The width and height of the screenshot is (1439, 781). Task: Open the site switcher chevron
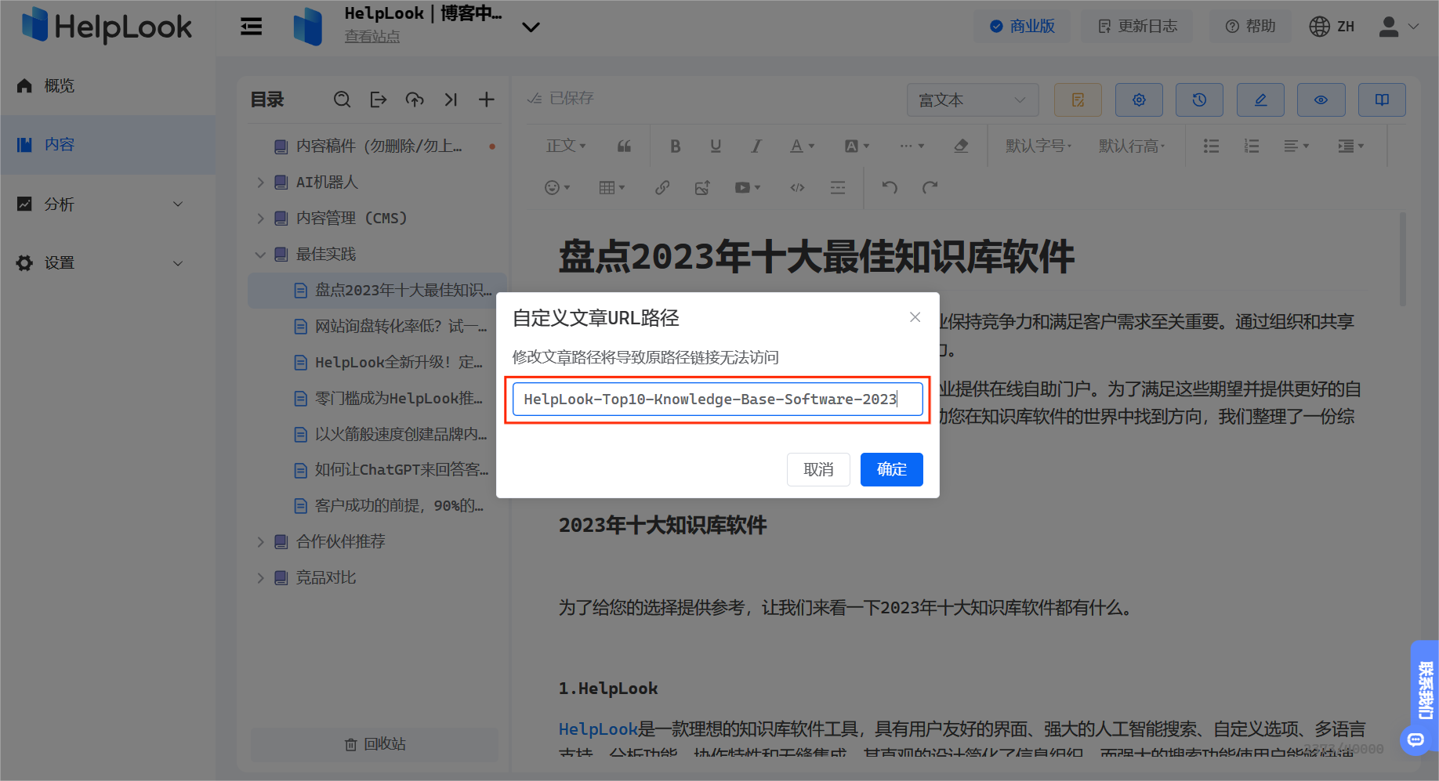(531, 27)
